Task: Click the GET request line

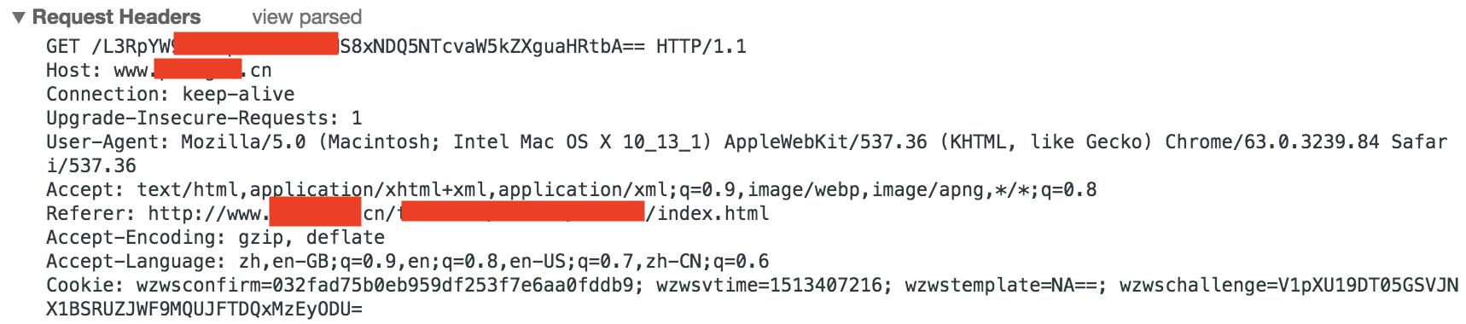Action: (x=397, y=46)
